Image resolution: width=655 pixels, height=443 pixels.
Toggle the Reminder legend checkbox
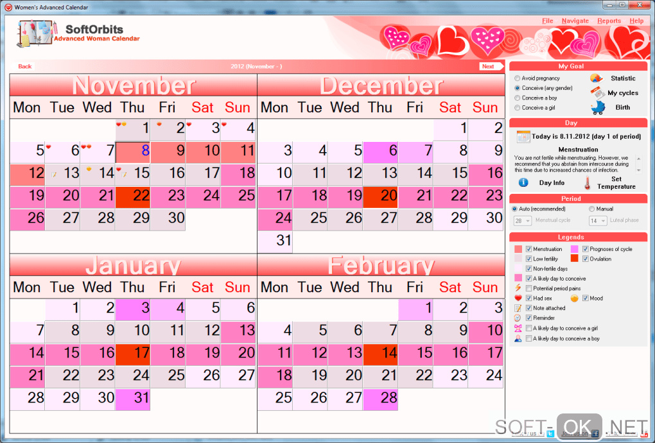pos(528,318)
